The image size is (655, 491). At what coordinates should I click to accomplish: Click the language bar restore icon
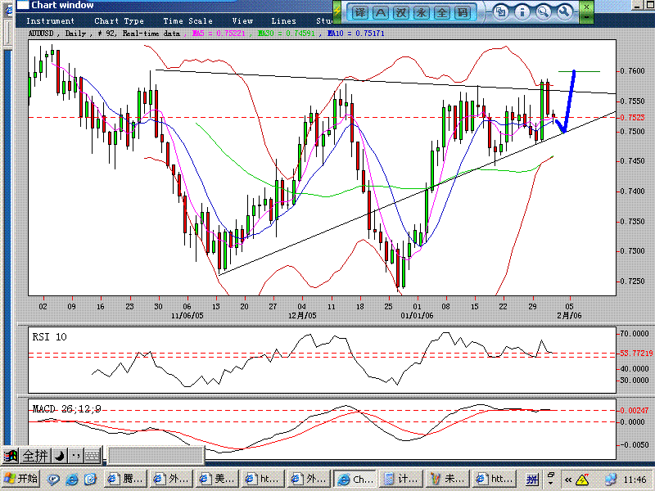tap(551, 475)
